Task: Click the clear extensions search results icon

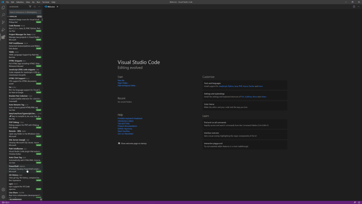Action: [x=35, y=7]
